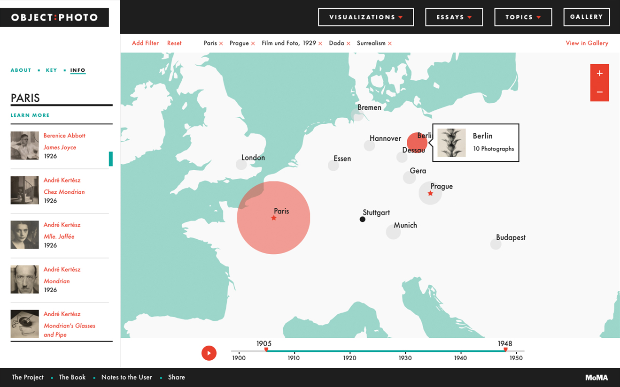Click the zoom in plus button
The width and height of the screenshot is (620, 387).
pyautogui.click(x=599, y=73)
